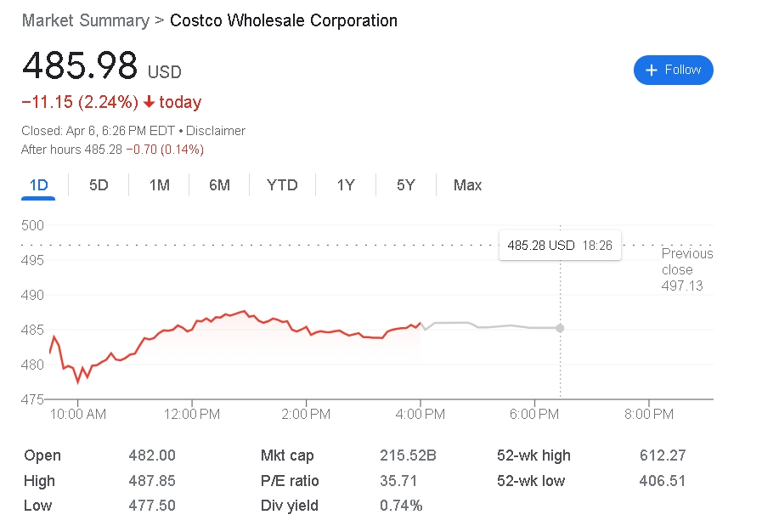The width and height of the screenshot is (762, 526).
Task: Click the Open value 482.00
Action: (152, 455)
